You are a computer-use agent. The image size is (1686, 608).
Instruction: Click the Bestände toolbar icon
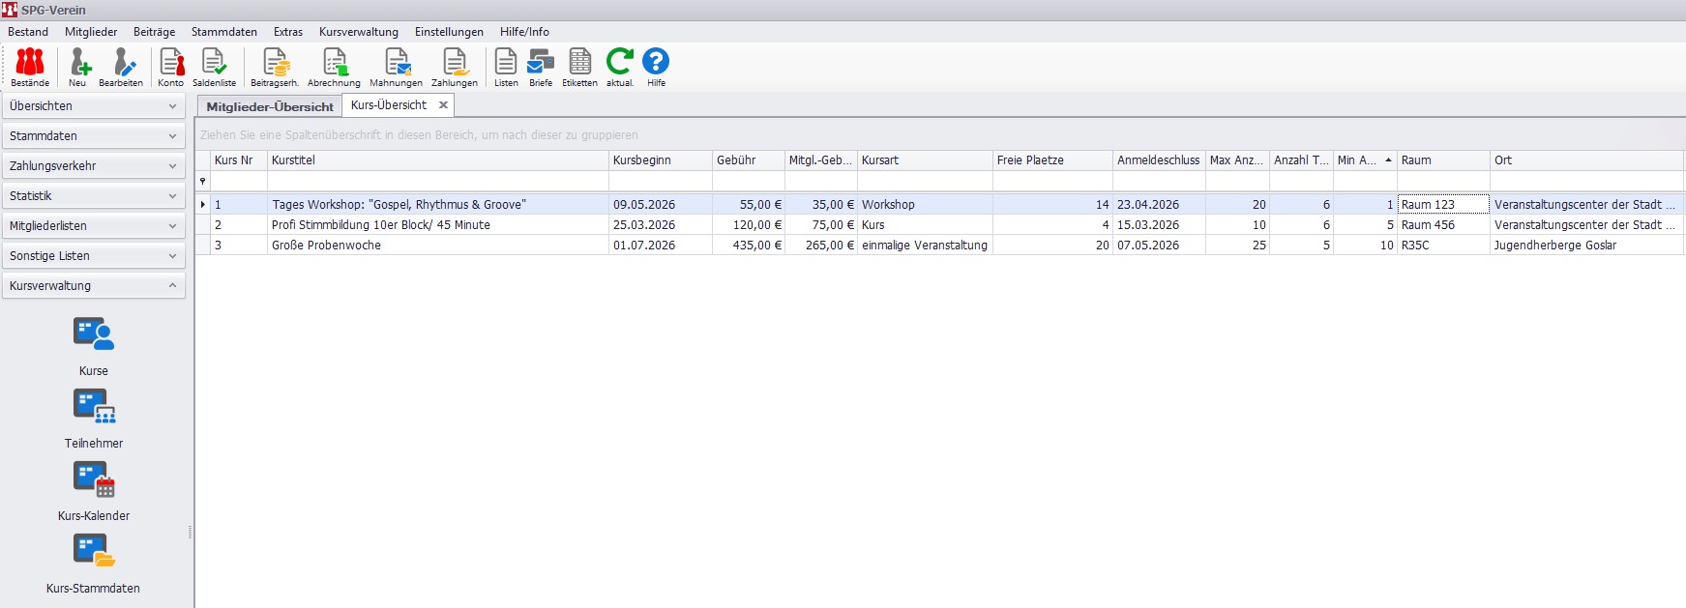[30, 67]
